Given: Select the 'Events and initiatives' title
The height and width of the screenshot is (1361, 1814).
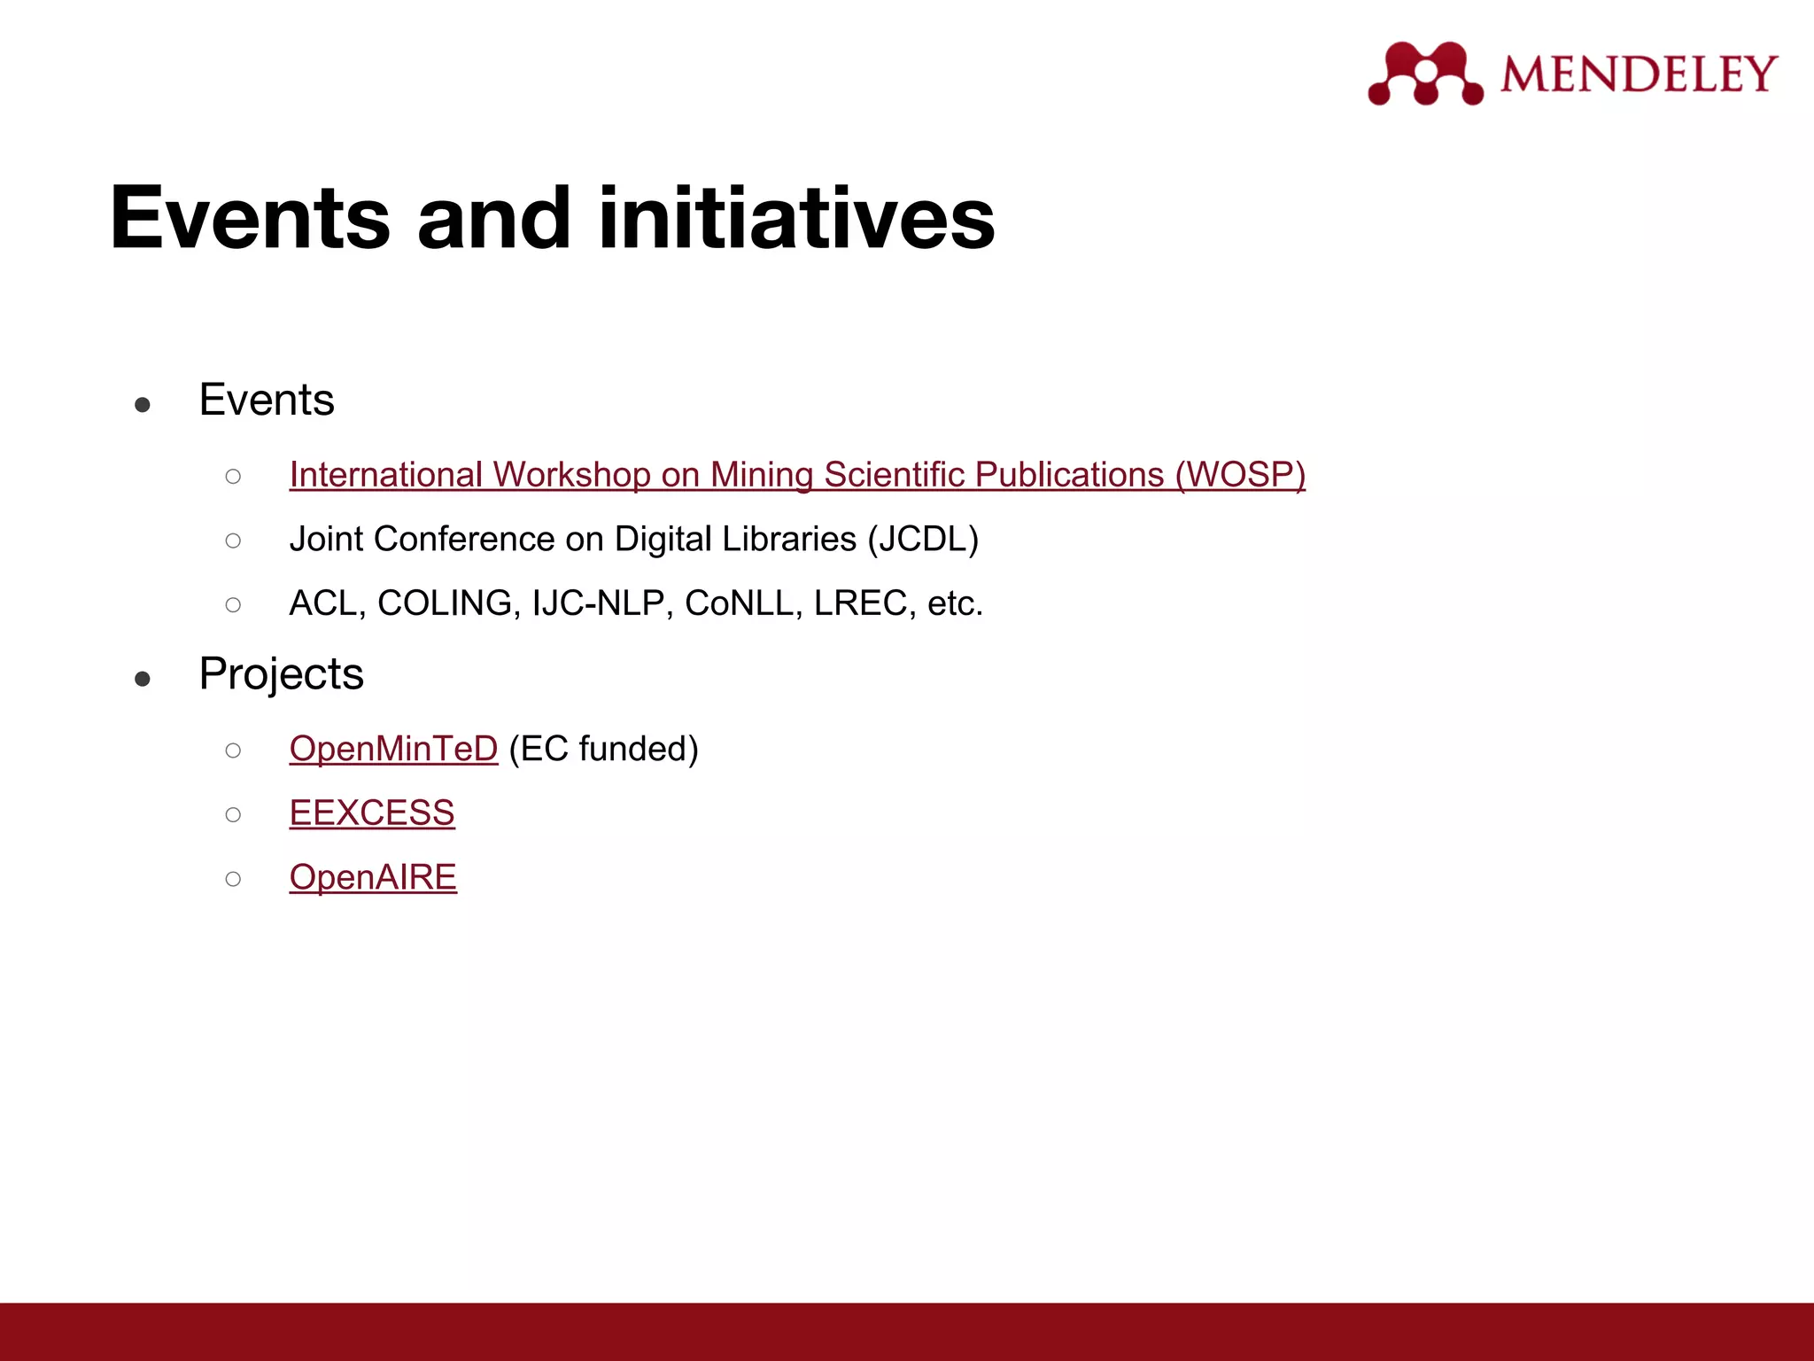Looking at the screenshot, I should point(553,218).
